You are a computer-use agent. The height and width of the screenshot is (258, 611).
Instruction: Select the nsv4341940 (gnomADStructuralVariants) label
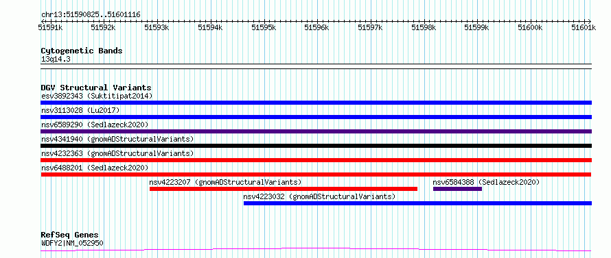[117, 139]
